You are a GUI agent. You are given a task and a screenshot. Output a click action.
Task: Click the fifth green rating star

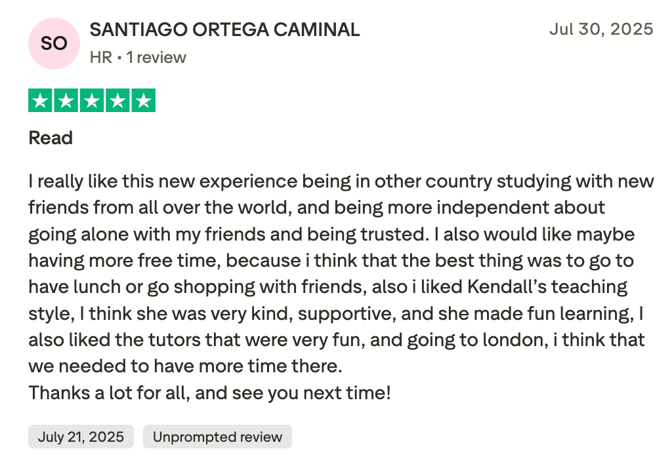[x=143, y=100]
